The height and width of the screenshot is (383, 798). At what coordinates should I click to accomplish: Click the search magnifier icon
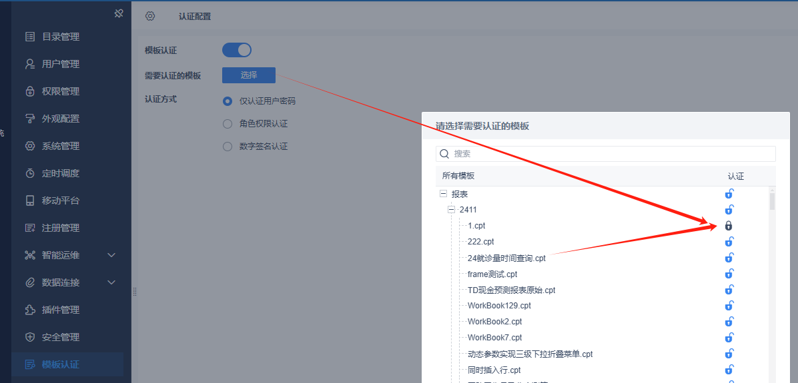point(444,154)
